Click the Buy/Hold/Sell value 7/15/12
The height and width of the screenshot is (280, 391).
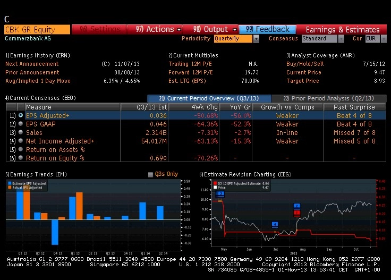pyautogui.click(x=374, y=64)
